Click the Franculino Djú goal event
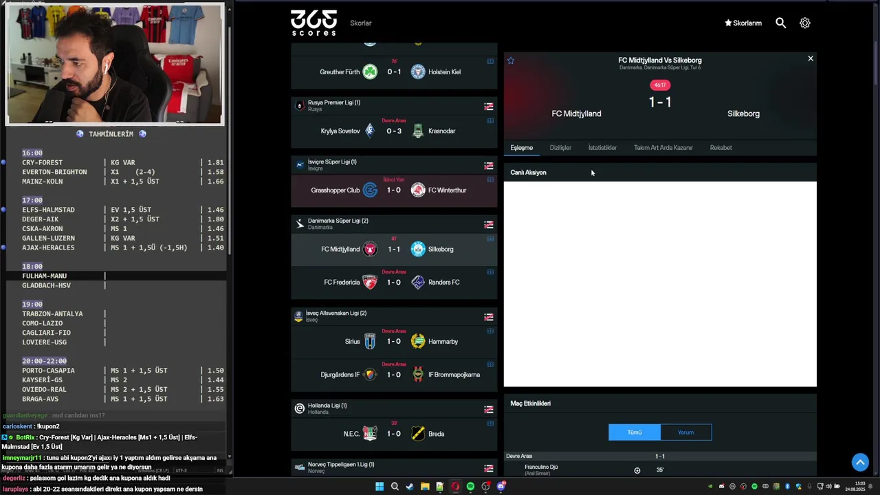This screenshot has height=495, width=880. 661,470
